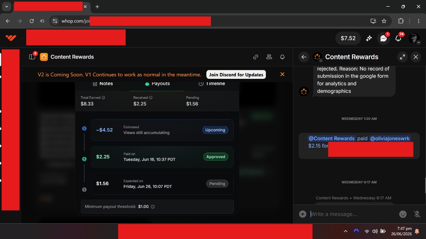Click the orange Content Rewards app icon
This screenshot has height=239, width=426.
tap(44, 57)
